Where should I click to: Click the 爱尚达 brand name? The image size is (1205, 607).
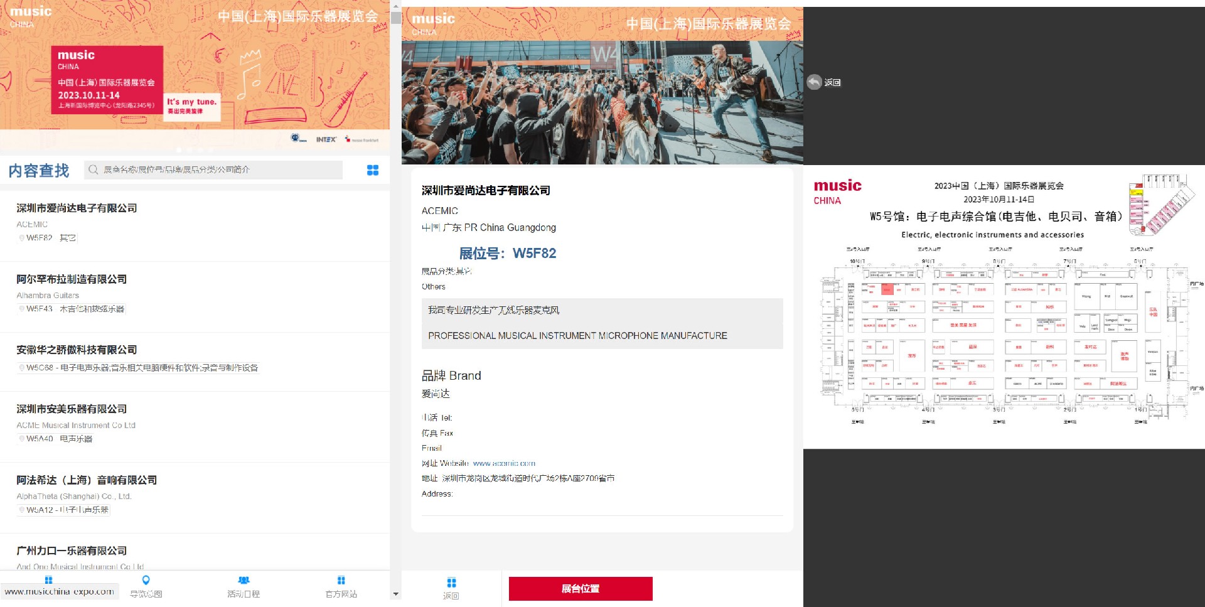coord(436,394)
